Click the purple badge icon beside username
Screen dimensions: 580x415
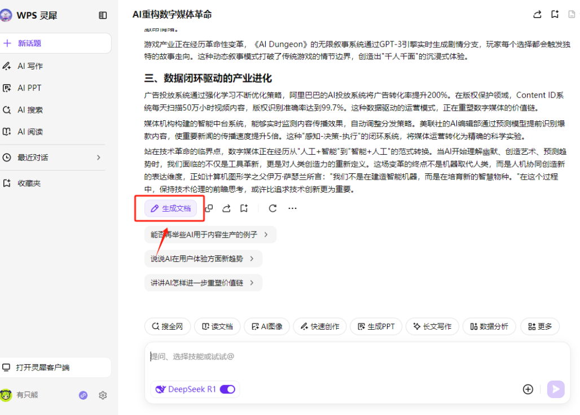click(x=84, y=395)
